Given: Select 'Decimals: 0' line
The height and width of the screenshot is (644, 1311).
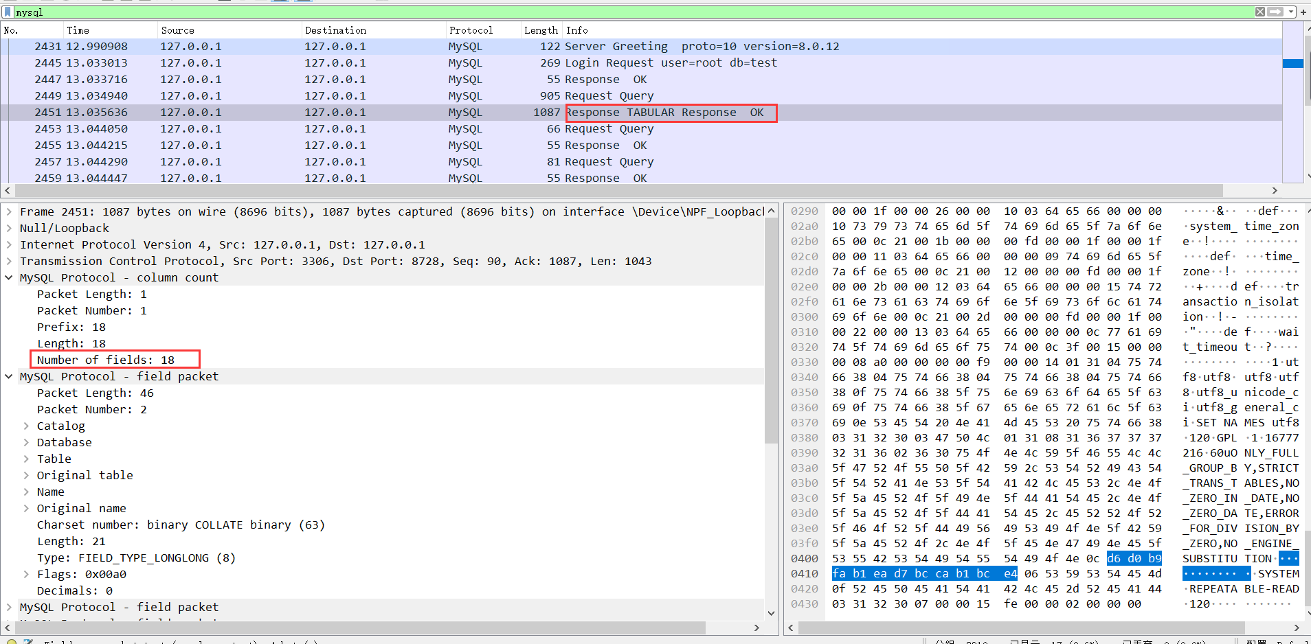Looking at the screenshot, I should [75, 590].
